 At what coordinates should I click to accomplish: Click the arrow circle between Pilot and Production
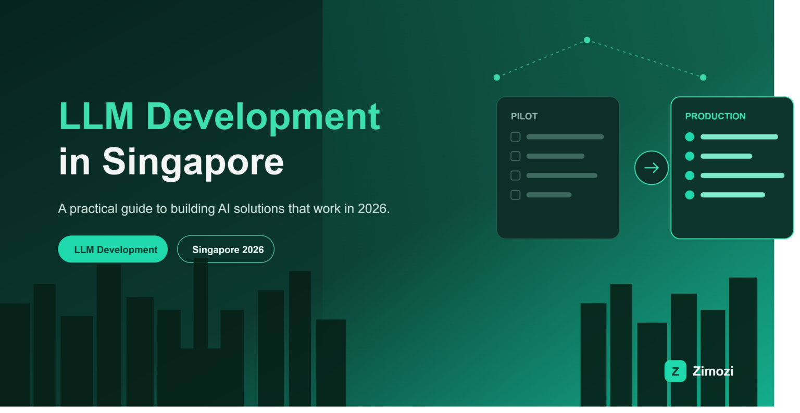coord(651,168)
